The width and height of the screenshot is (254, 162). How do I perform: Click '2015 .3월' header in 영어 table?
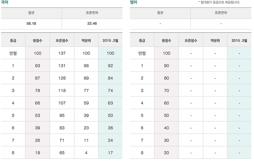tap(239, 40)
